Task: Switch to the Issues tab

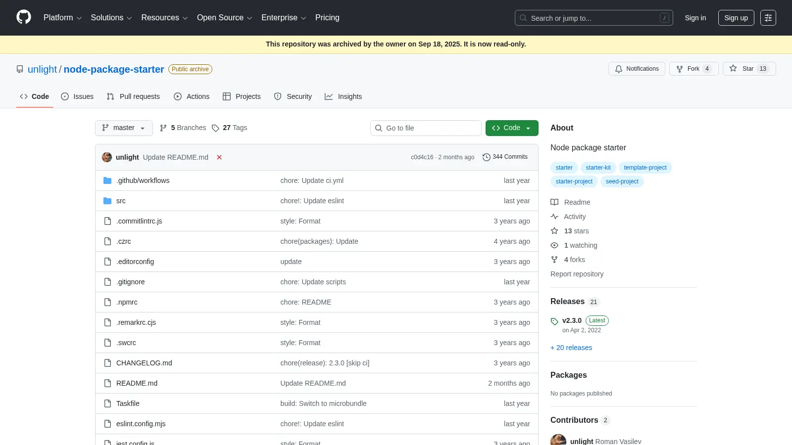Action: (x=77, y=96)
